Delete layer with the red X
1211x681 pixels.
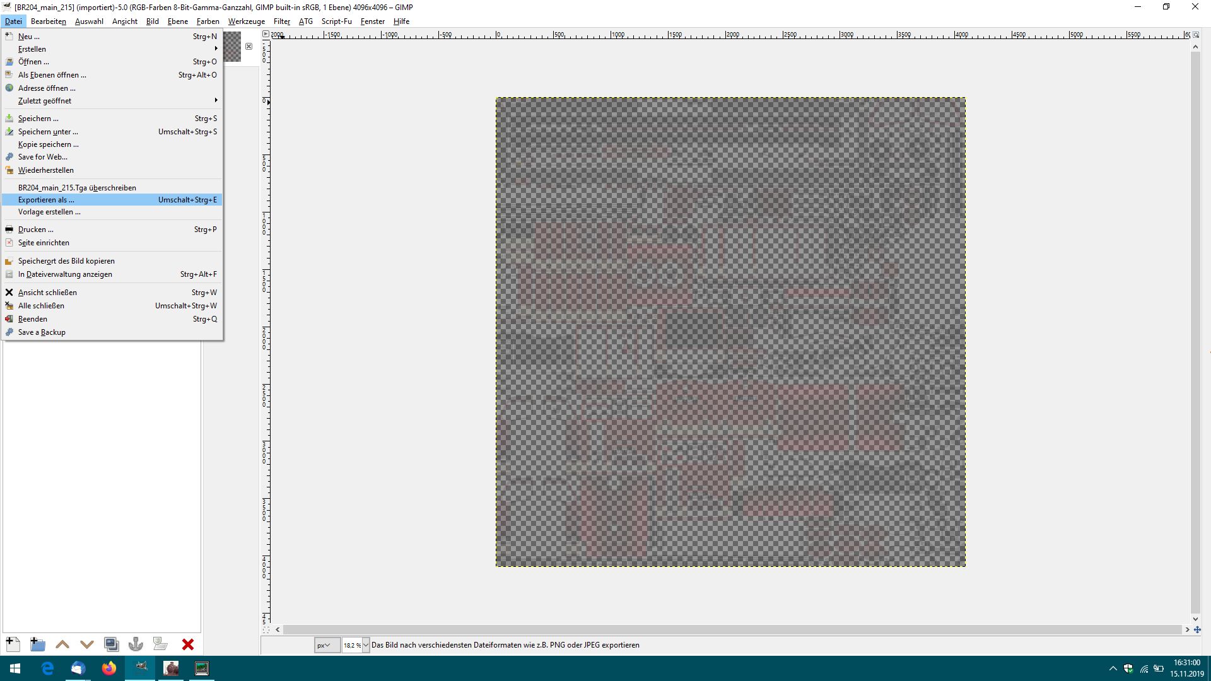[187, 644]
